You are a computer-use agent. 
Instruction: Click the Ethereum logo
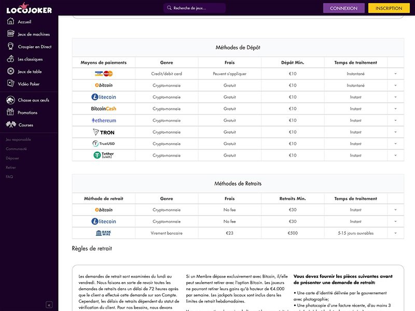(x=104, y=120)
